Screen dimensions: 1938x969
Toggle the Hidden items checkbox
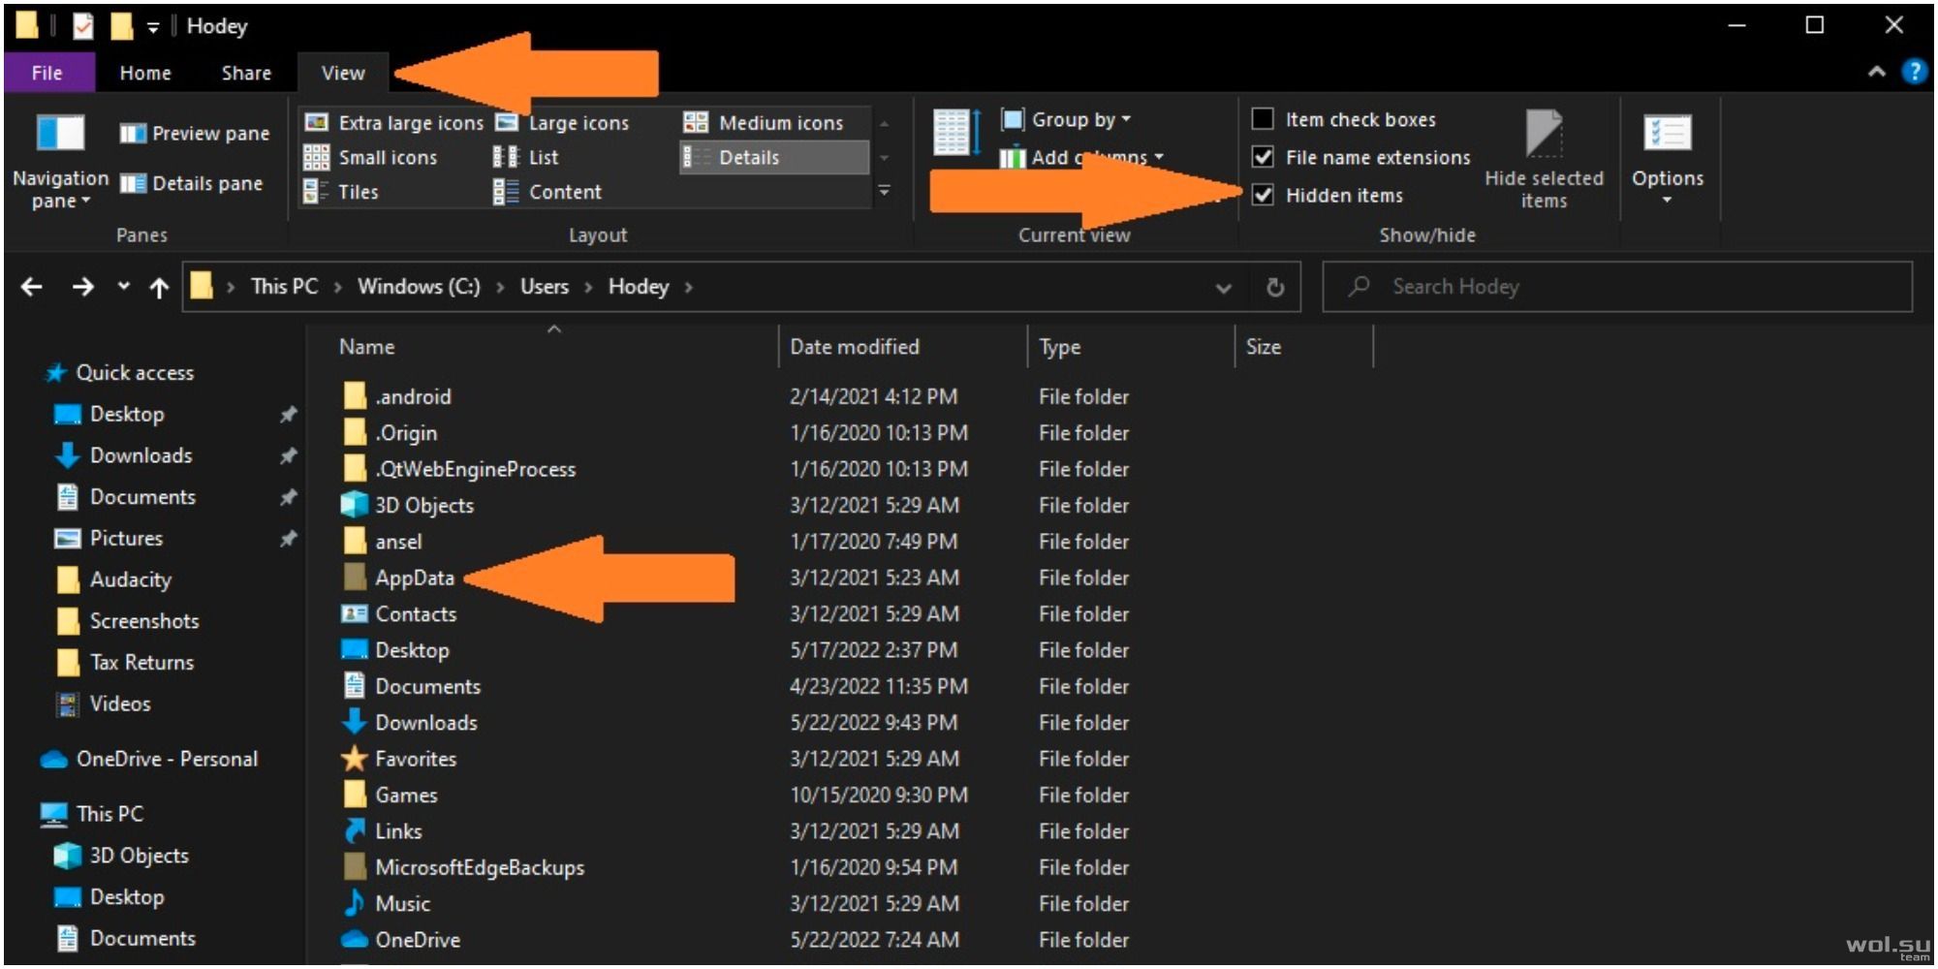coord(1263,195)
